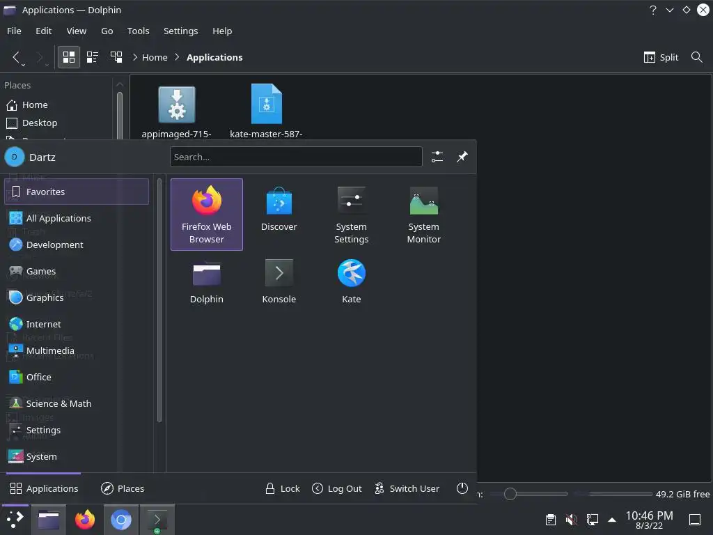Switch Dolphin to icons view
713x535 pixels.
[x=69, y=57]
